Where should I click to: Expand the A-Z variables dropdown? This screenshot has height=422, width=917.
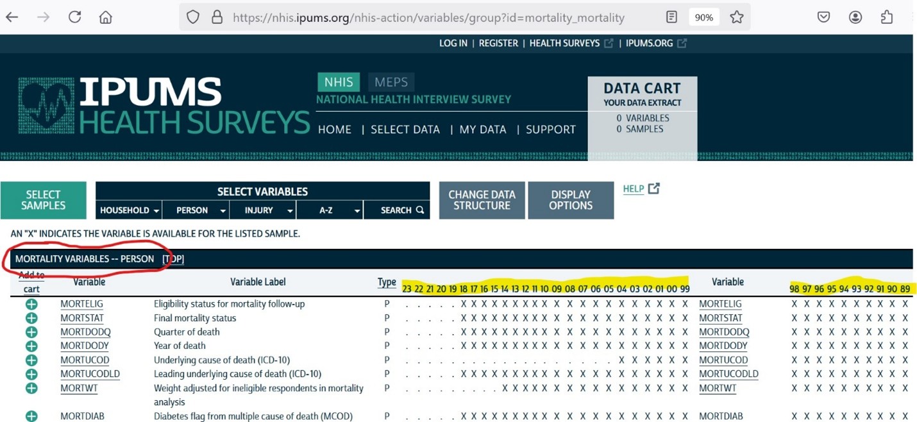click(x=330, y=210)
